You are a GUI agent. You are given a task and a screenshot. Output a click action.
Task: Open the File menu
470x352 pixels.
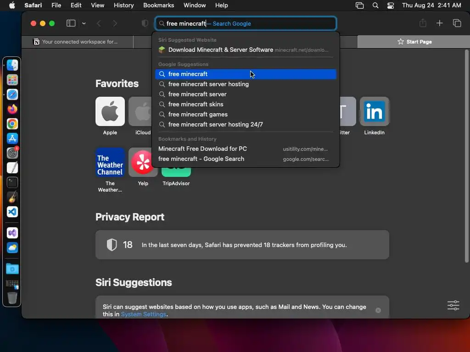tap(56, 5)
